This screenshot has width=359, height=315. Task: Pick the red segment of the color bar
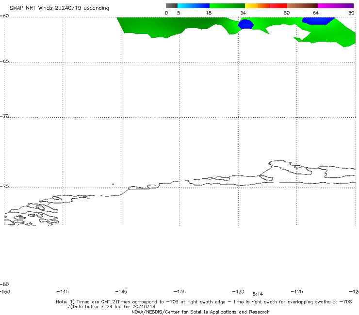pos(278,6)
